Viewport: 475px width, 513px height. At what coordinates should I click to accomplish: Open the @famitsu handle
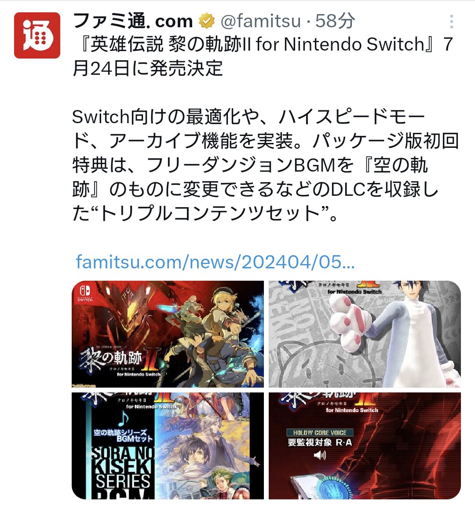(x=261, y=21)
